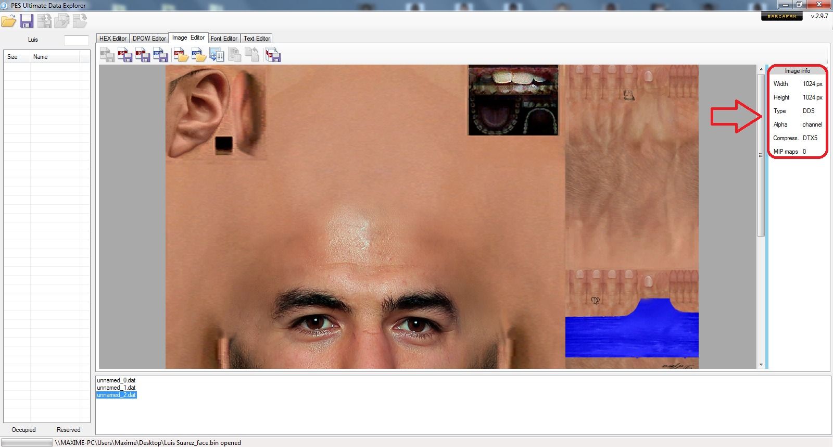The height and width of the screenshot is (447, 833).
Task: Click the grayed-out undo-document icon
Action: 252,55
